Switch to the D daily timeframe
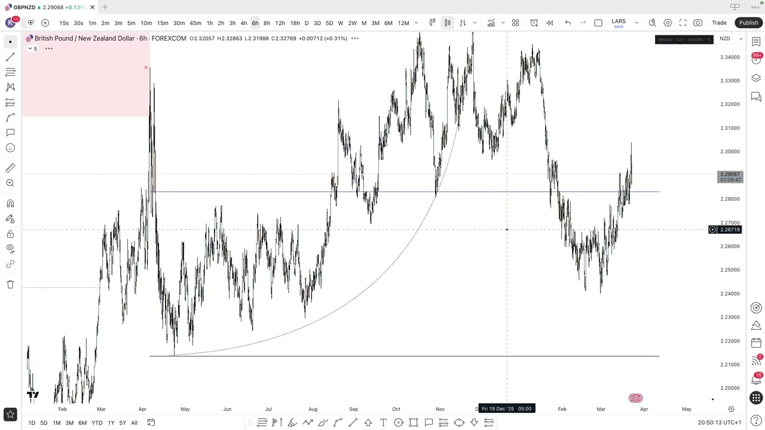765x430 pixels. [307, 23]
